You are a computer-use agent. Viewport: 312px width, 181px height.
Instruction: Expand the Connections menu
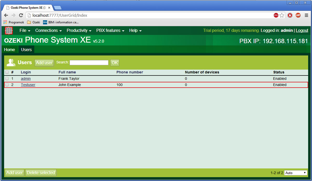49,31
